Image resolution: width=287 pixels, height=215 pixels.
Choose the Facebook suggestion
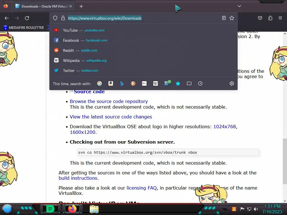click(x=143, y=40)
